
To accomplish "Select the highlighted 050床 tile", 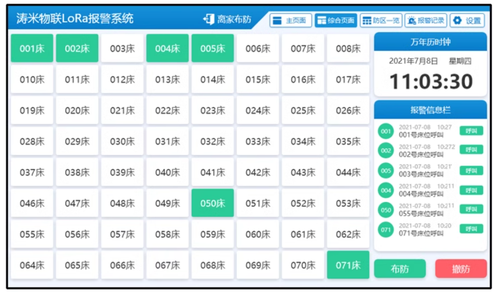I will [x=213, y=203].
